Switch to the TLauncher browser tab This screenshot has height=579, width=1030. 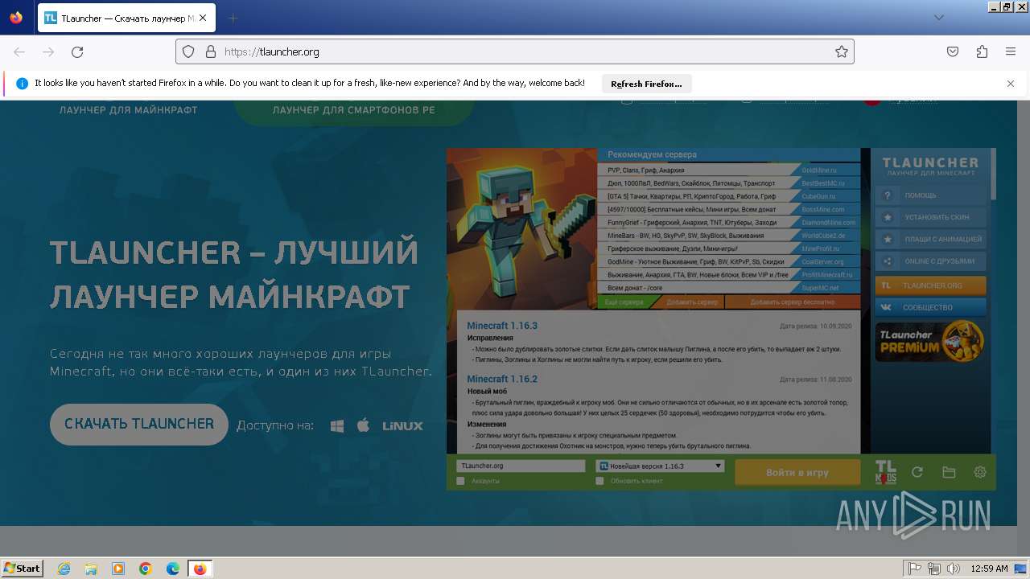[x=127, y=18]
